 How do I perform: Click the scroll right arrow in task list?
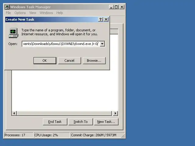115,113
